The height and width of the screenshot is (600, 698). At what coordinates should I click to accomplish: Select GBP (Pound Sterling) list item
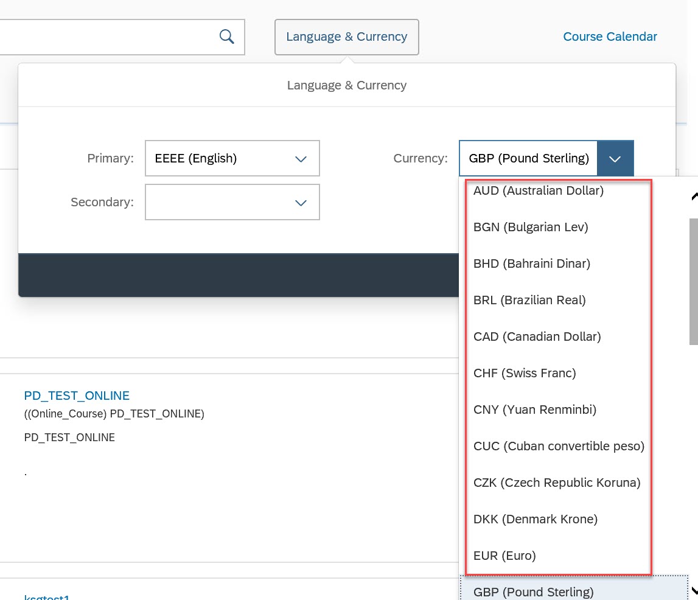pos(574,588)
